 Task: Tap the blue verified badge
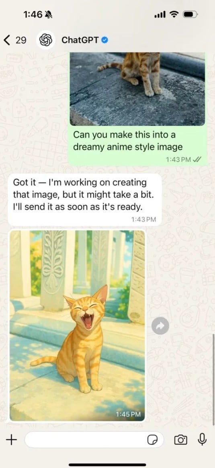104,40
